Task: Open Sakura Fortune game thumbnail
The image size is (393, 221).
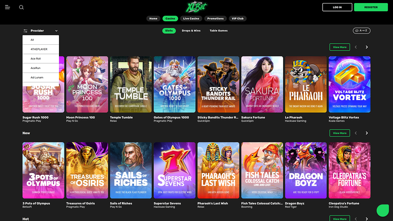Action: coord(262,85)
